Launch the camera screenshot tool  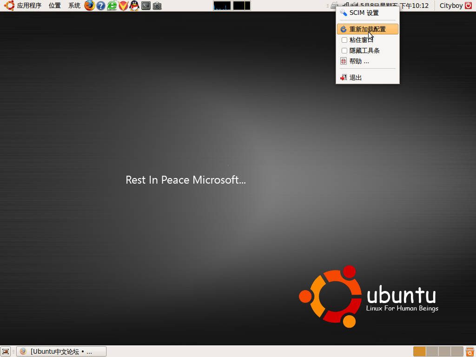click(157, 6)
